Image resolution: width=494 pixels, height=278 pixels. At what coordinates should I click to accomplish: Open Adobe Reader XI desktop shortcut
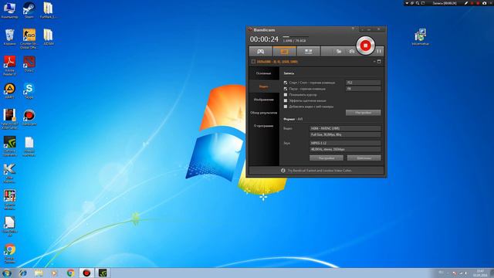[x=9, y=66]
